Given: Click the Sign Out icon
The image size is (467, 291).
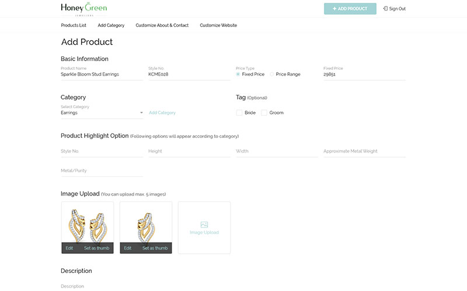Looking at the screenshot, I should (385, 9).
